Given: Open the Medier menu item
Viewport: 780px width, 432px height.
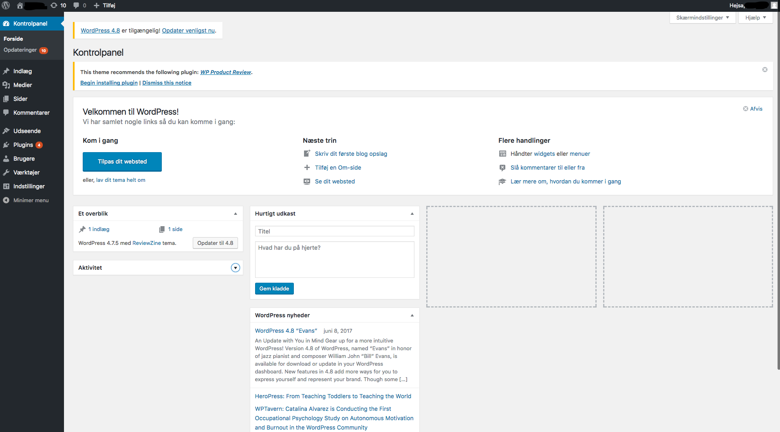Looking at the screenshot, I should click(x=22, y=85).
